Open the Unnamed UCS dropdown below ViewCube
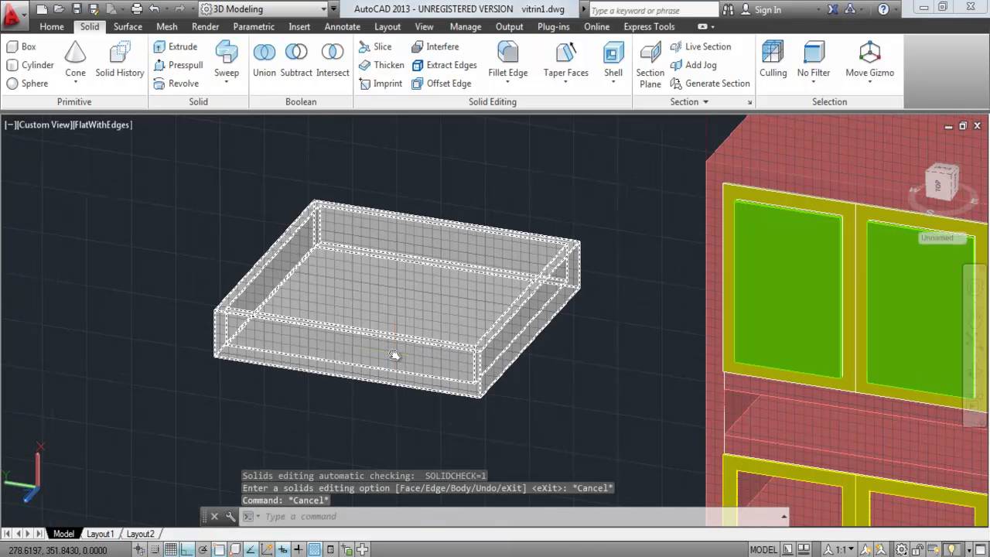 pos(942,237)
